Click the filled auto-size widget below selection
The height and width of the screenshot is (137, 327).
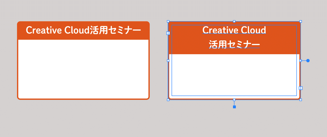(x=234, y=107)
